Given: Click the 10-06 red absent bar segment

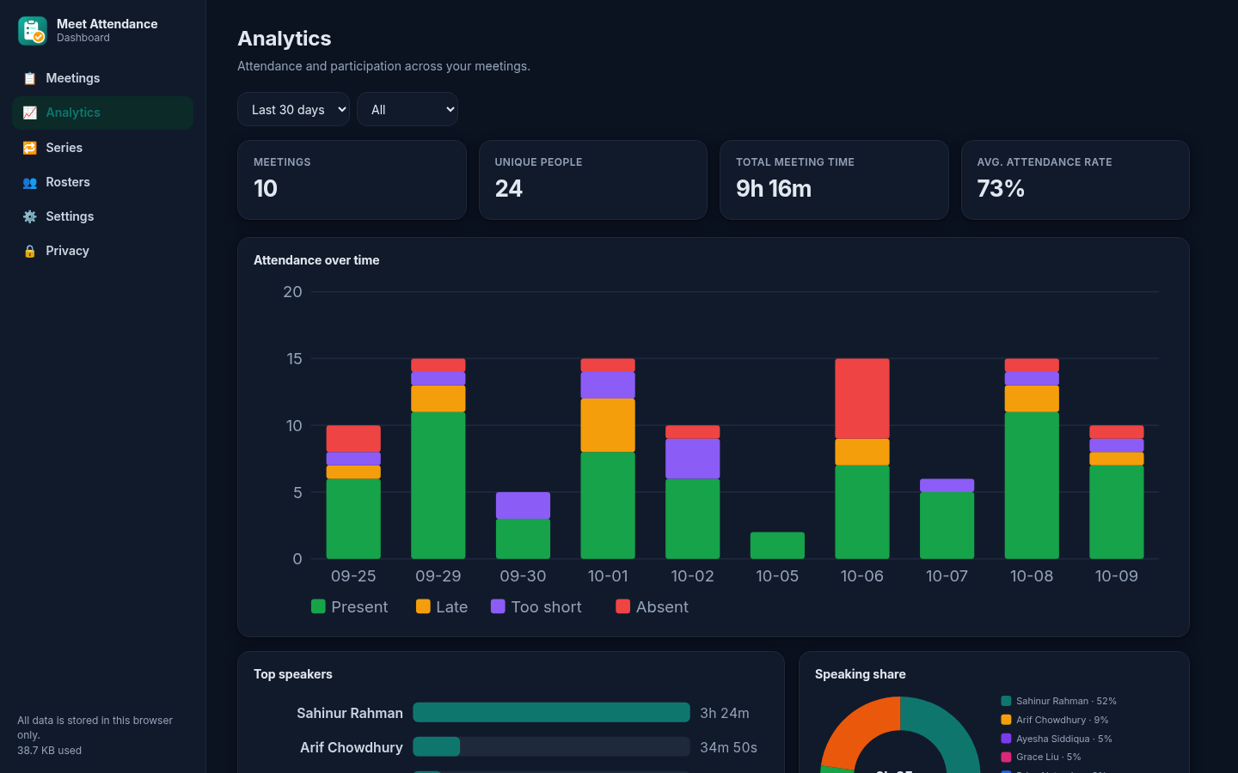Looking at the screenshot, I should [x=862, y=399].
